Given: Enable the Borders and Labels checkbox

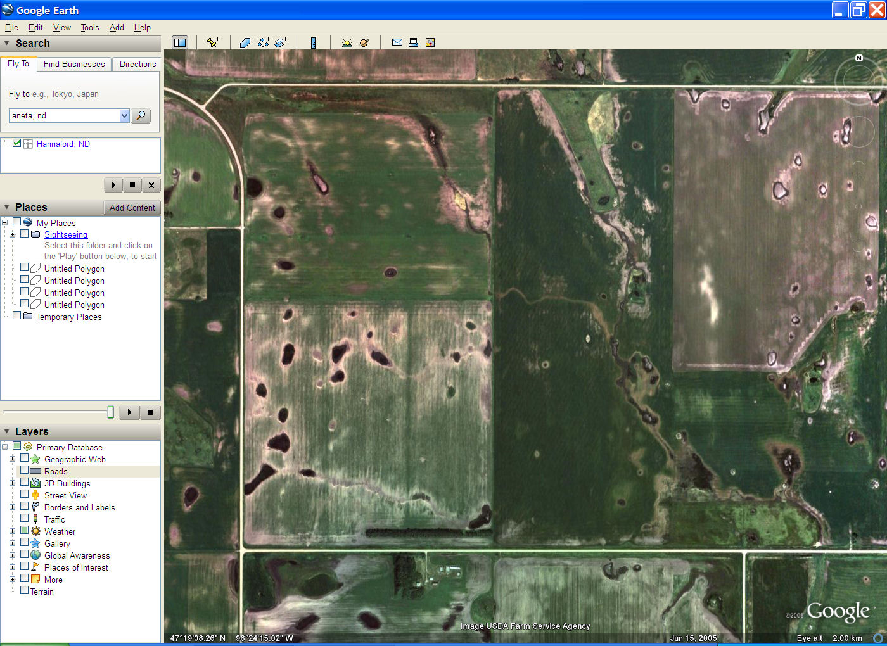Looking at the screenshot, I should 24,506.
